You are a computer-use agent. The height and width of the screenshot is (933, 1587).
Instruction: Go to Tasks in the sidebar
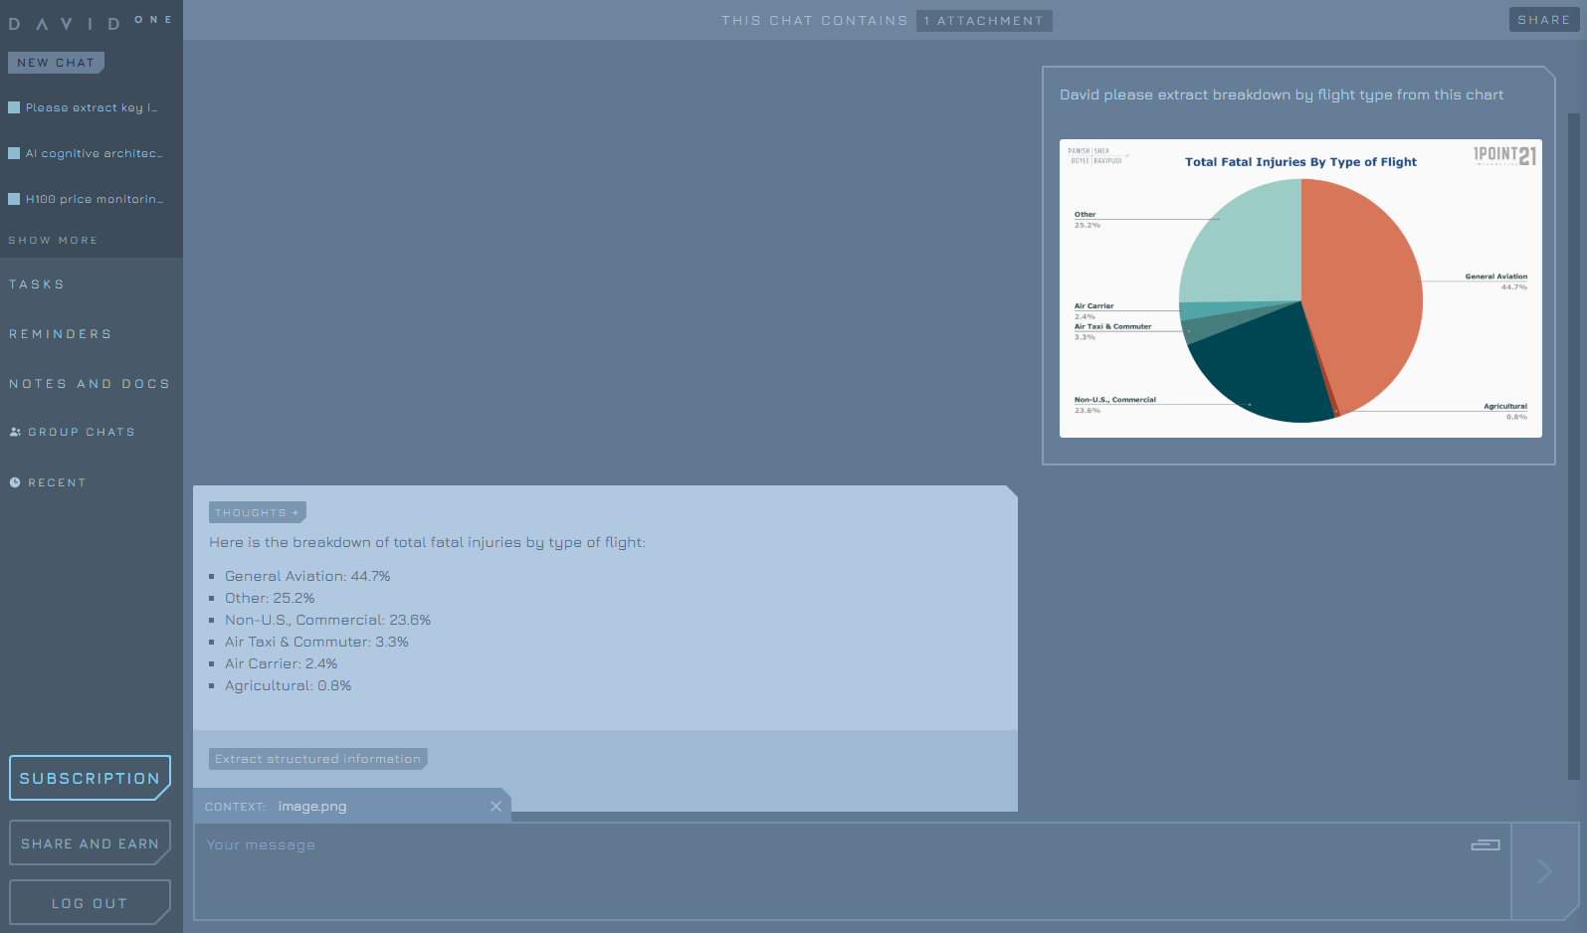(37, 285)
